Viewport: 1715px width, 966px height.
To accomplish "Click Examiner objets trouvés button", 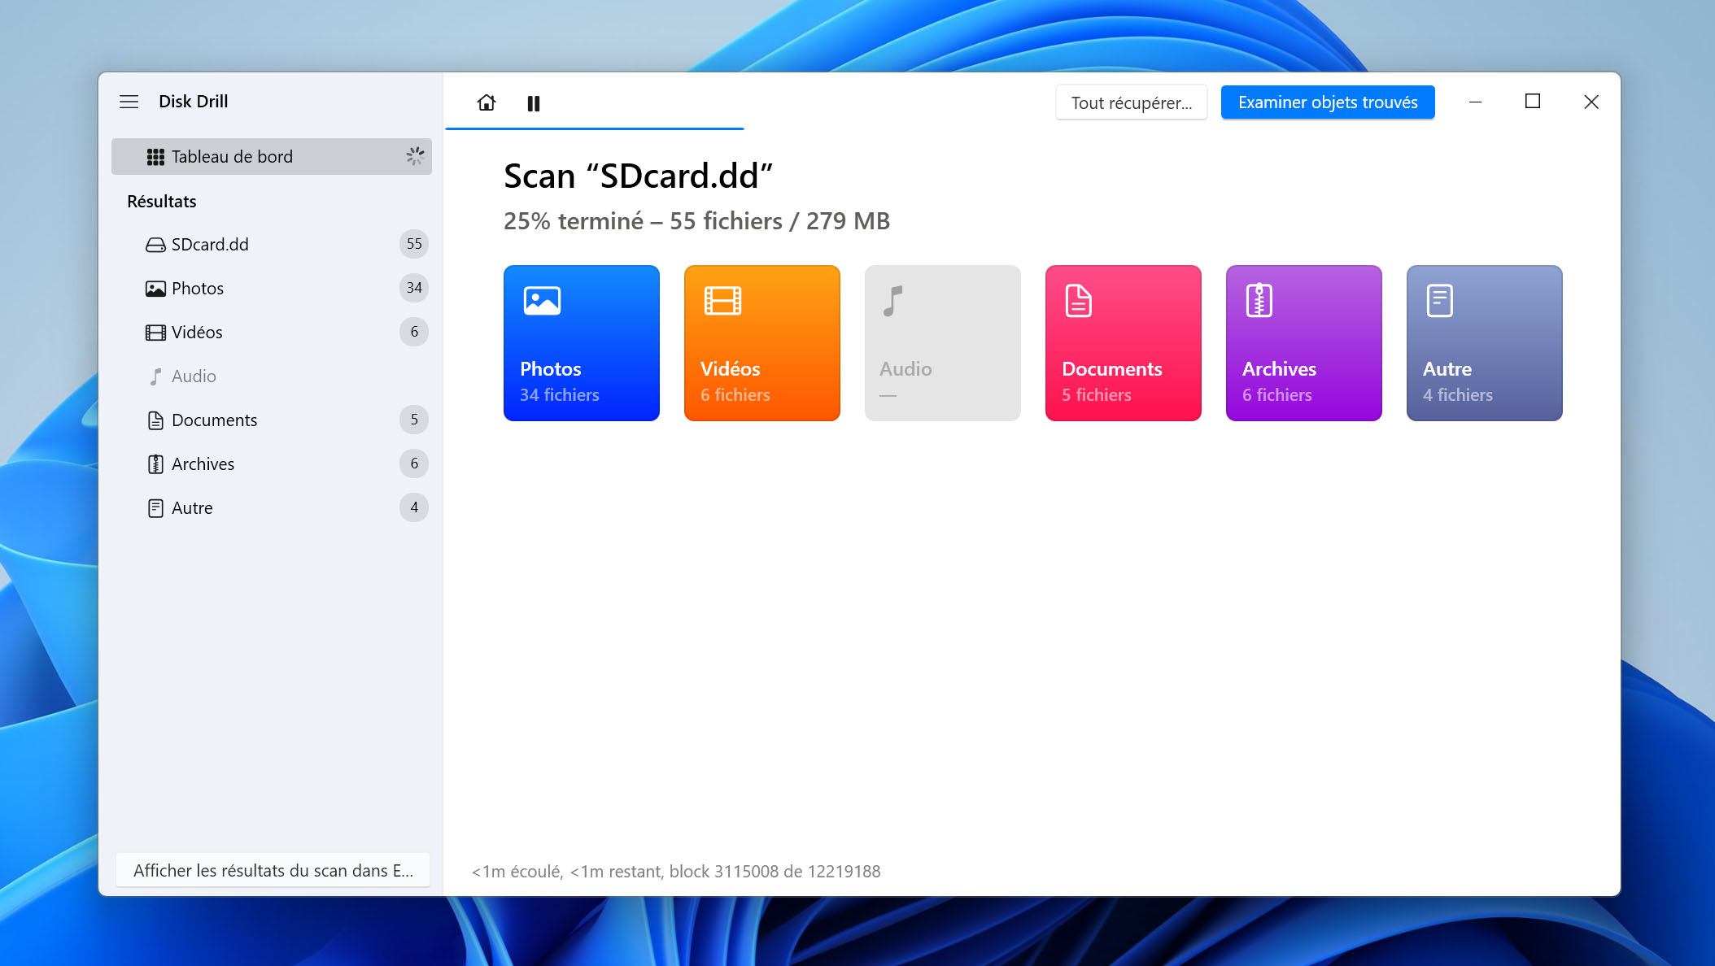I will coord(1328,102).
